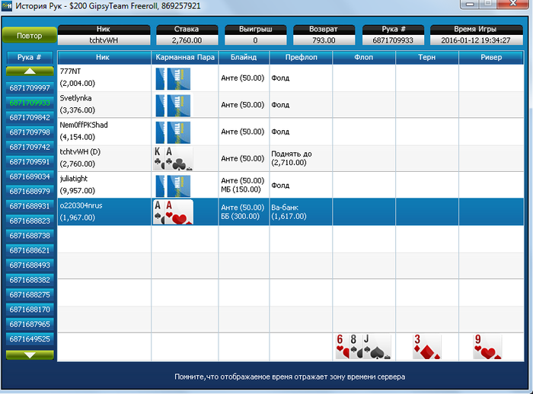Screen dimensions: 533x394
Task: Open hand 6871687965
Action: click(x=30, y=324)
